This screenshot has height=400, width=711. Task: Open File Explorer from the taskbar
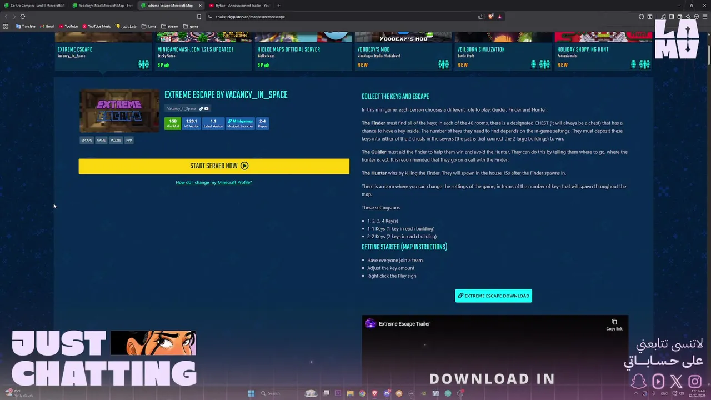click(350, 393)
